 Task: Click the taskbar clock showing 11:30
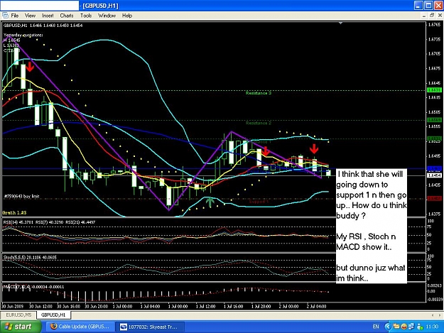point(433,327)
